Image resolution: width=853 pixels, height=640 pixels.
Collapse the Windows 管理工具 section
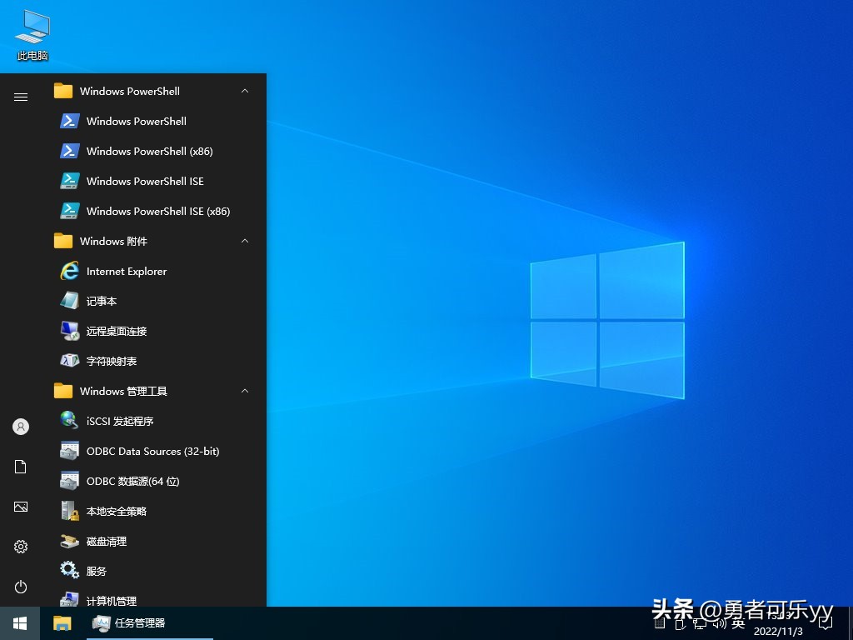(245, 391)
